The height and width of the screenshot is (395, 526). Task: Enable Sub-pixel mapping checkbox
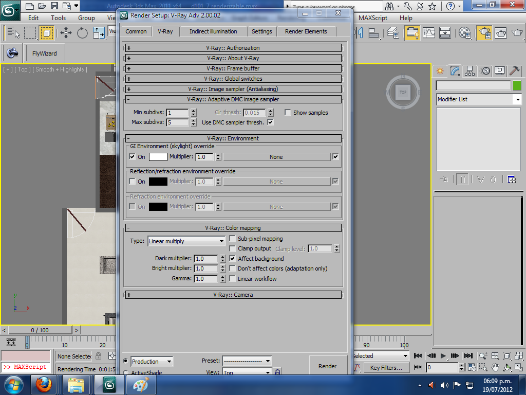tap(232, 239)
